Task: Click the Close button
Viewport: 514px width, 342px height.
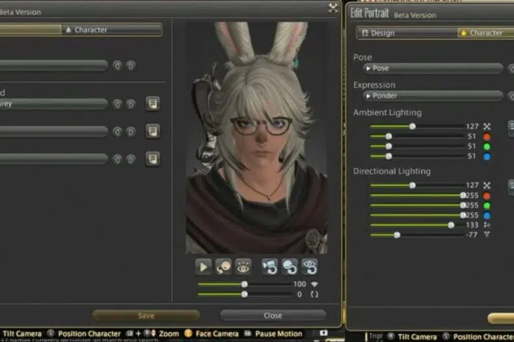Action: 273,315
